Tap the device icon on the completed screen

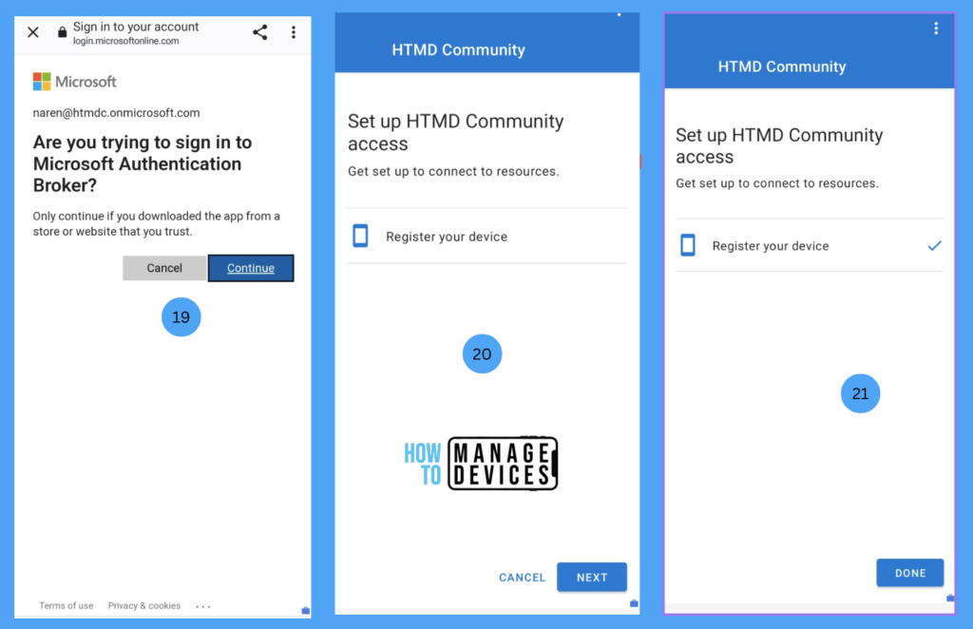(688, 245)
